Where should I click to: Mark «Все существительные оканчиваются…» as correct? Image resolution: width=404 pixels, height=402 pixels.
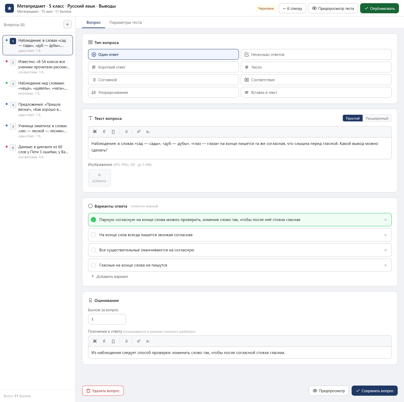coord(93,250)
